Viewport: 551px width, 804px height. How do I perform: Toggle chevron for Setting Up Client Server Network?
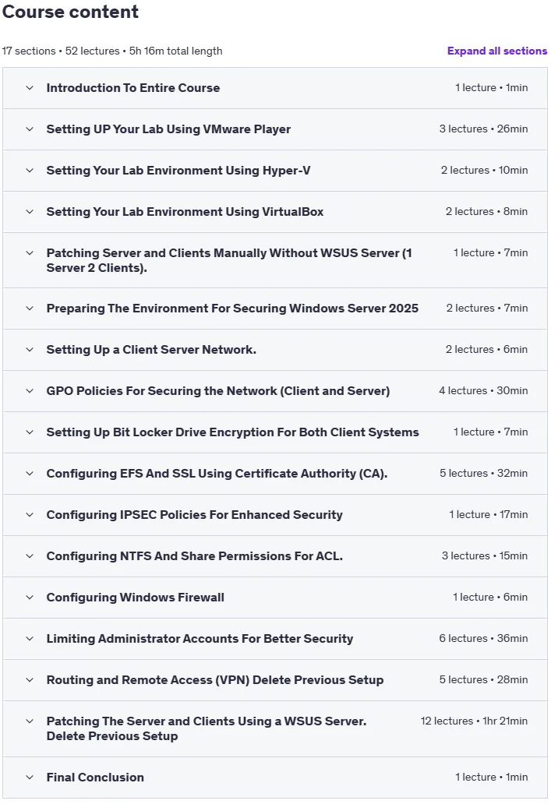[x=30, y=350]
